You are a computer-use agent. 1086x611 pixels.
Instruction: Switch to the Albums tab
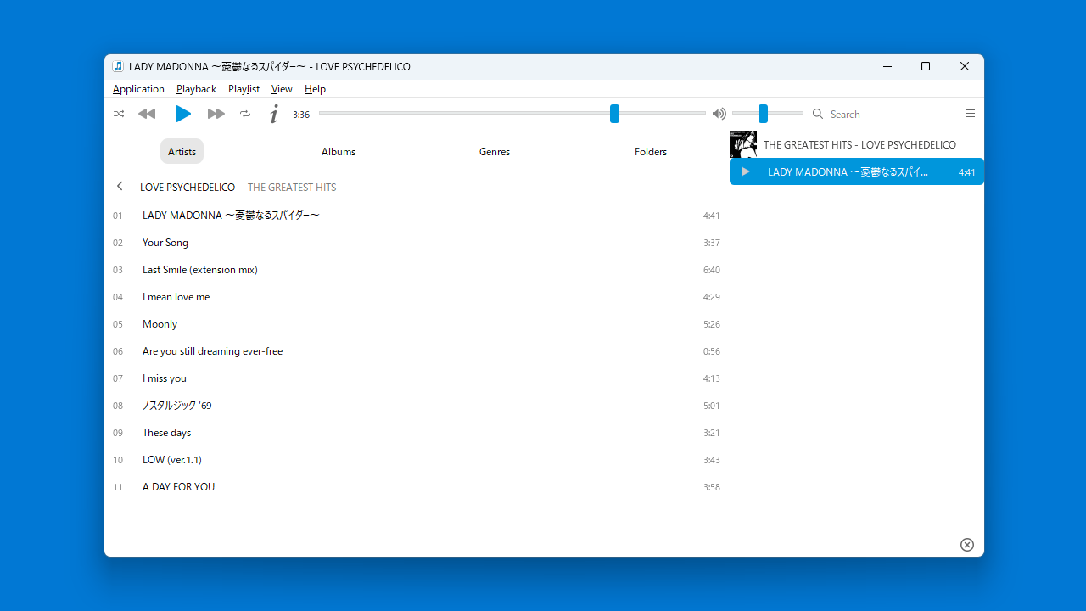[339, 151]
